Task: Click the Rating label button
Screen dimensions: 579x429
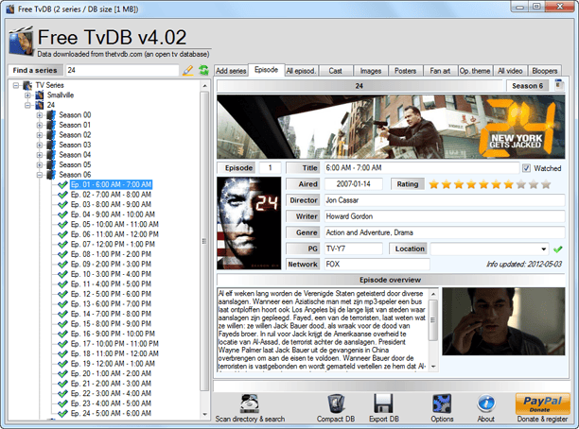Action: tap(408, 184)
